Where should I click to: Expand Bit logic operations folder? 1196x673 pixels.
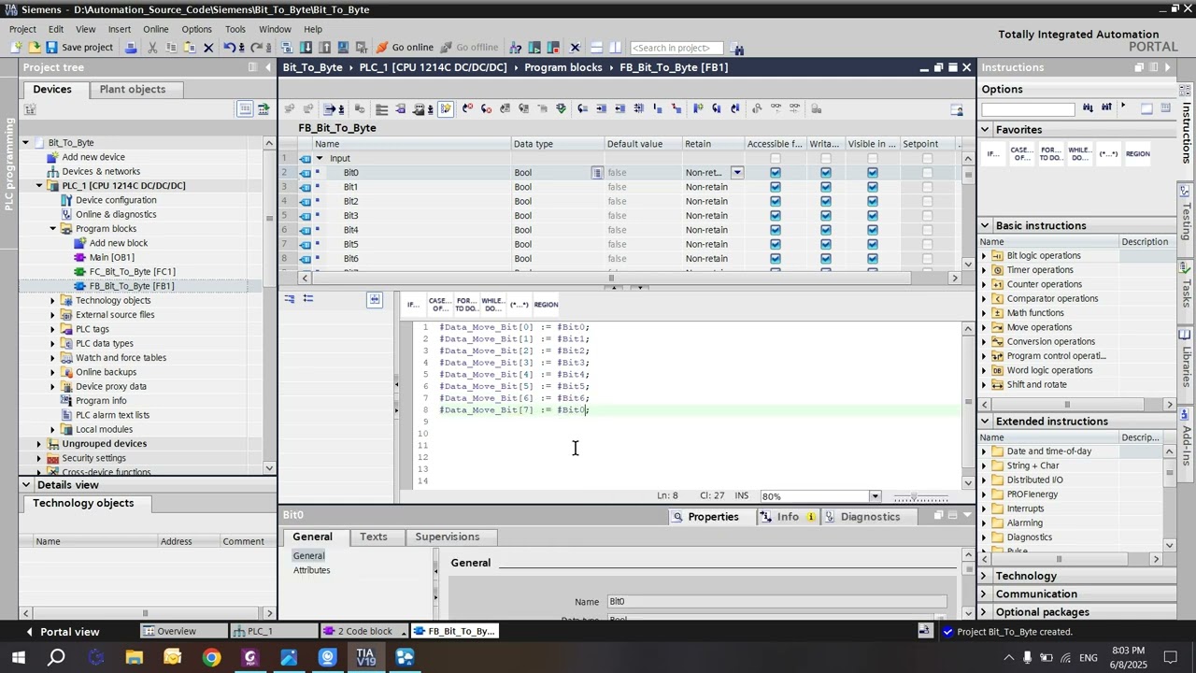click(x=984, y=256)
